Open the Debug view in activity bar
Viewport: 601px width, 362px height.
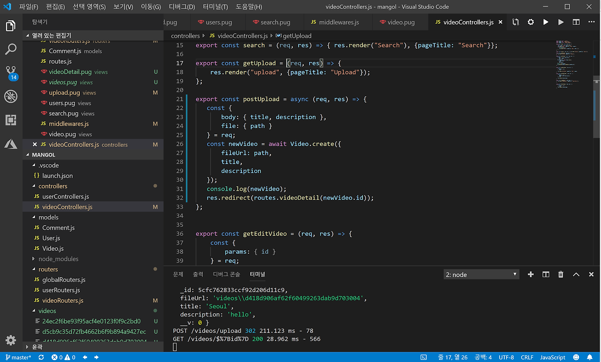(11, 97)
